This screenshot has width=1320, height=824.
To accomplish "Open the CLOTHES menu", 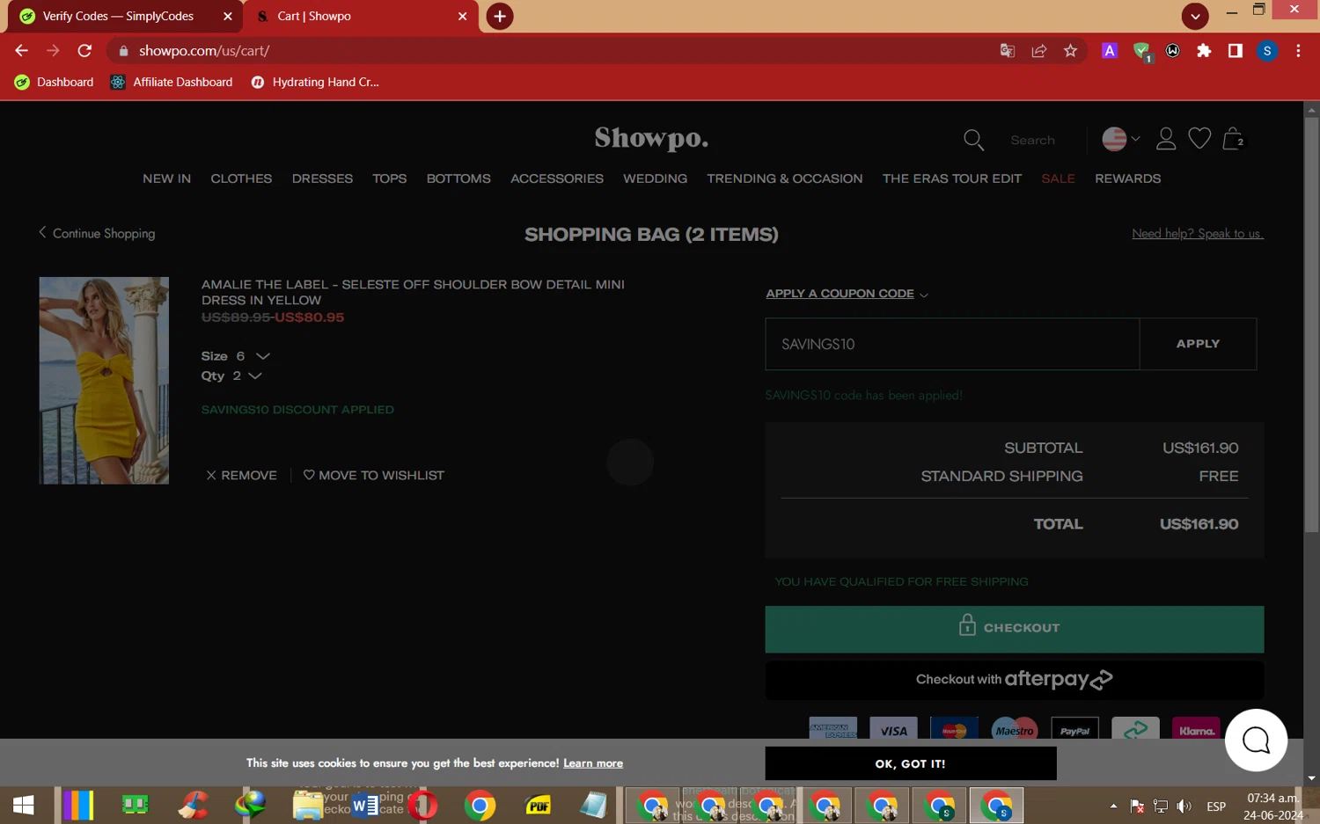I will [x=241, y=179].
